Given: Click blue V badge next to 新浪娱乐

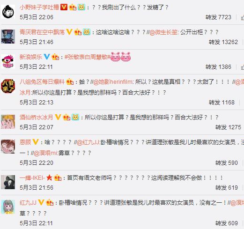Looking at the screenshot, I should click(x=47, y=57).
